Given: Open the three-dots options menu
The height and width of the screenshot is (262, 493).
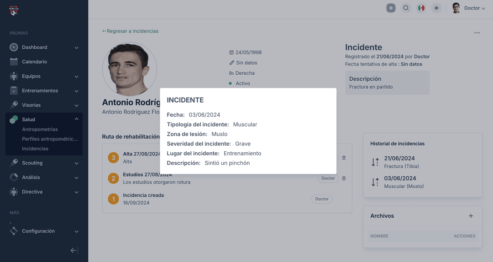Looking at the screenshot, I should 477,33.
